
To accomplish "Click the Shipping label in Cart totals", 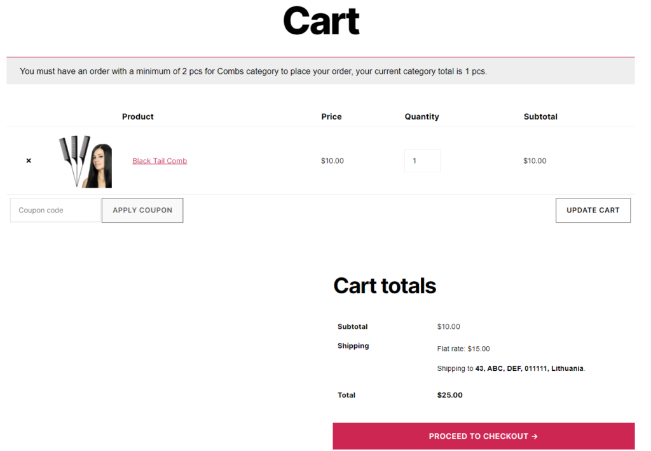I will [x=353, y=346].
